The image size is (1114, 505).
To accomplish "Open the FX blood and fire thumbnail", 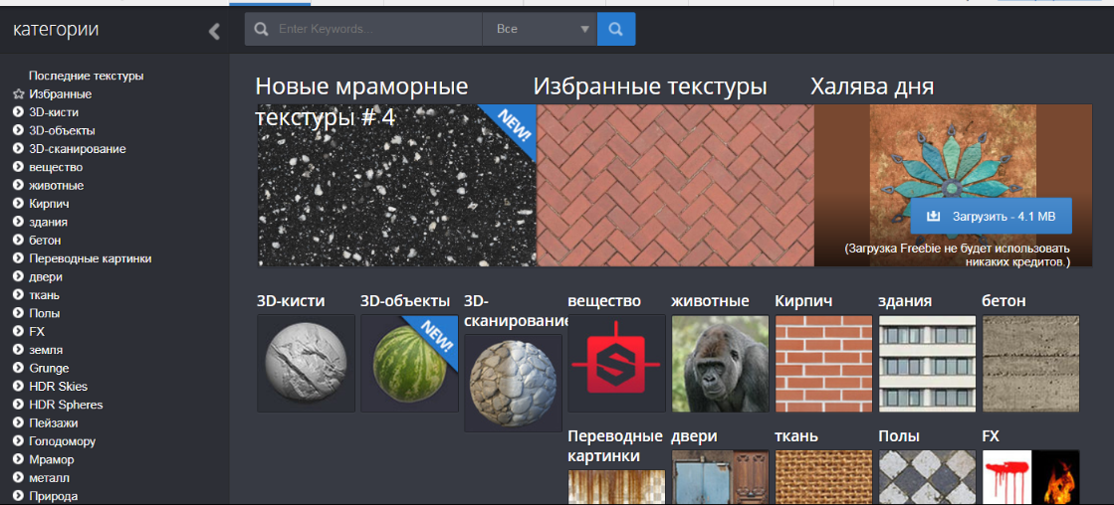I will coord(1031,477).
